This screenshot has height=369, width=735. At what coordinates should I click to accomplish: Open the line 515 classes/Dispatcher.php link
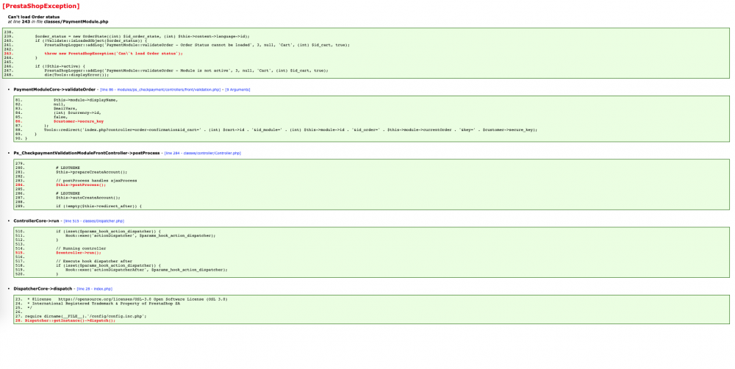tap(94, 221)
